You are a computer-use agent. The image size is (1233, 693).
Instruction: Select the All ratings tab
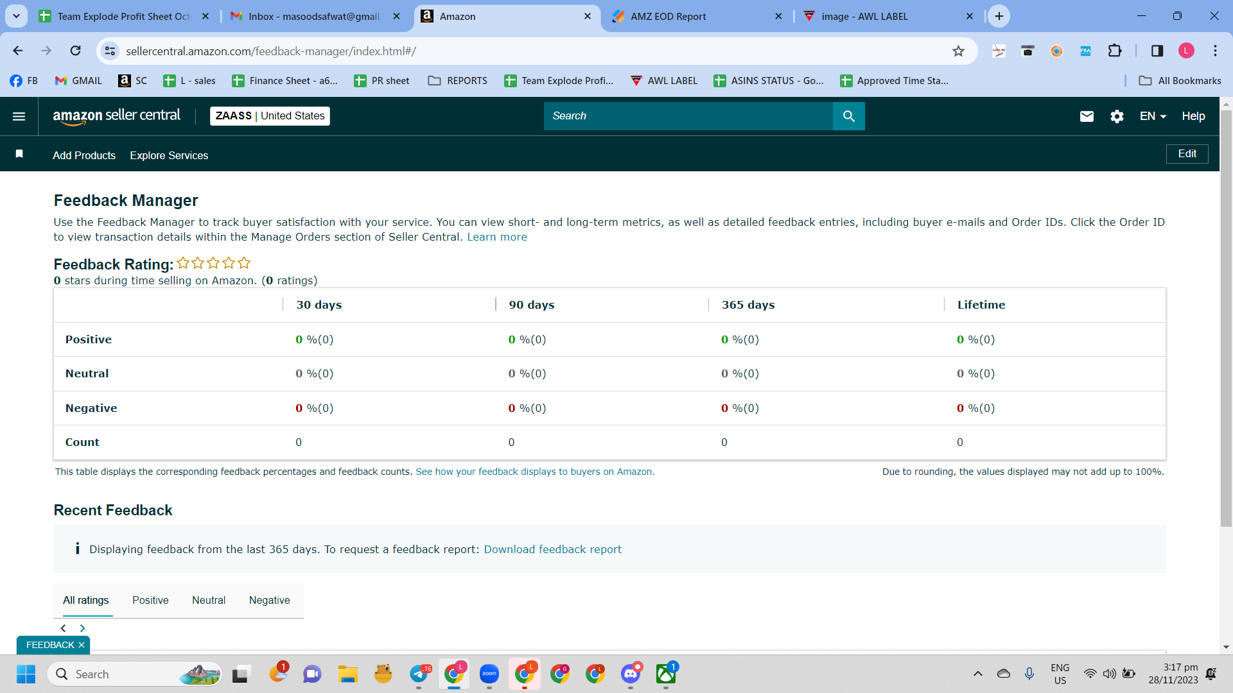(86, 601)
